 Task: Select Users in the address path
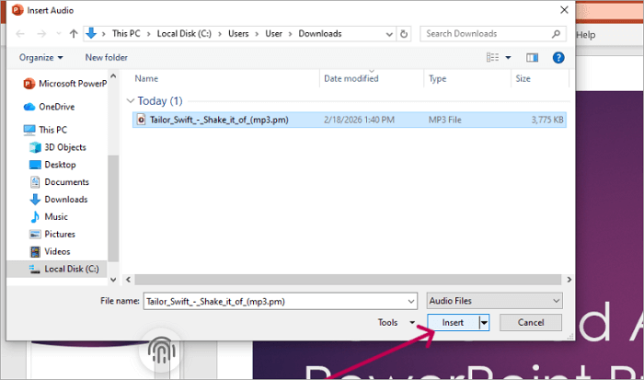click(238, 34)
